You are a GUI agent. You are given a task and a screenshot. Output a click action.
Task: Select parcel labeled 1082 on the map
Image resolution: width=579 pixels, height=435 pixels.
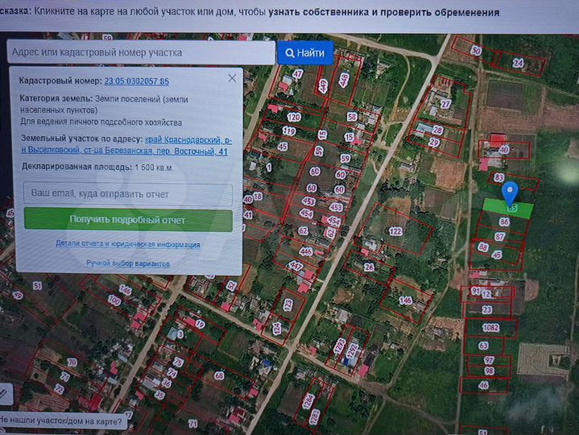click(x=490, y=329)
